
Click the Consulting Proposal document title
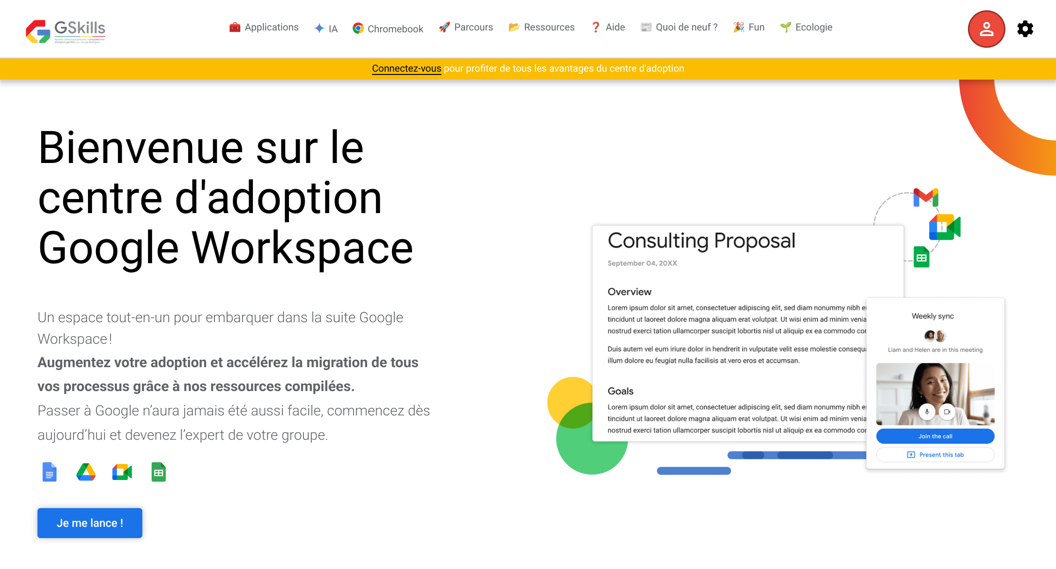702,241
